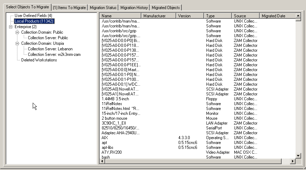
Task: Sort by Name column header
Action: (x=120, y=16)
